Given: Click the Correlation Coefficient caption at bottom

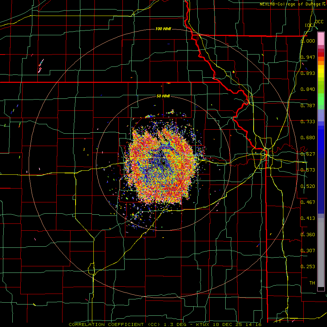Looking at the screenshot, I should [x=165, y=324].
